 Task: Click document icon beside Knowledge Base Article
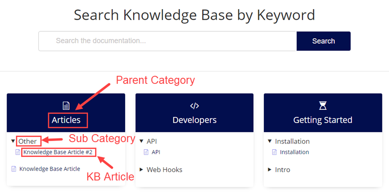coord(14,169)
